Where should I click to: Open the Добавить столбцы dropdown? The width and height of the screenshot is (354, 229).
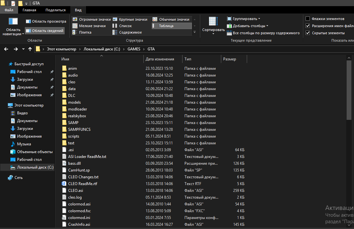coord(248,26)
